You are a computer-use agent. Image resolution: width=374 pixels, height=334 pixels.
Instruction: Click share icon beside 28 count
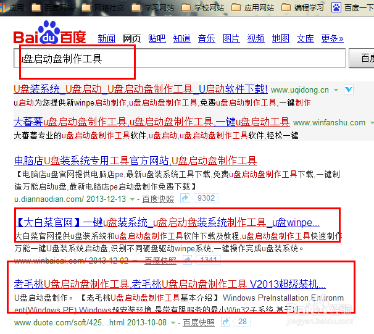click(x=225, y=322)
